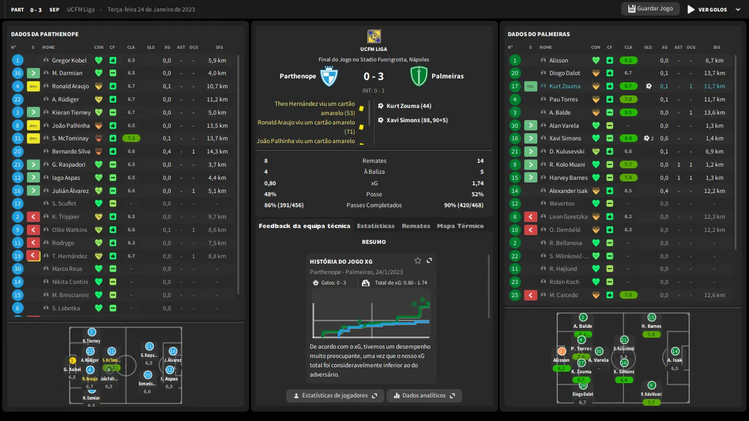
Task: Expand the História do Jogo xG card
Action: pyautogui.click(x=429, y=261)
